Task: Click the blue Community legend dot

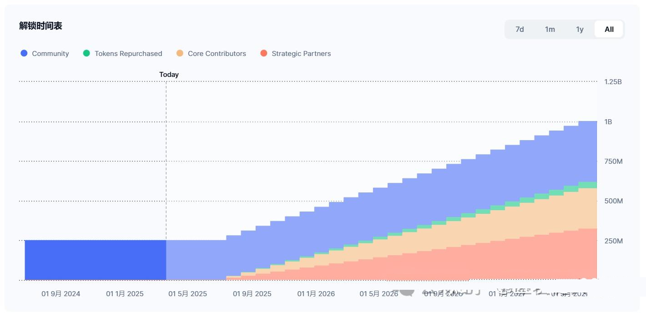Action: [x=24, y=53]
